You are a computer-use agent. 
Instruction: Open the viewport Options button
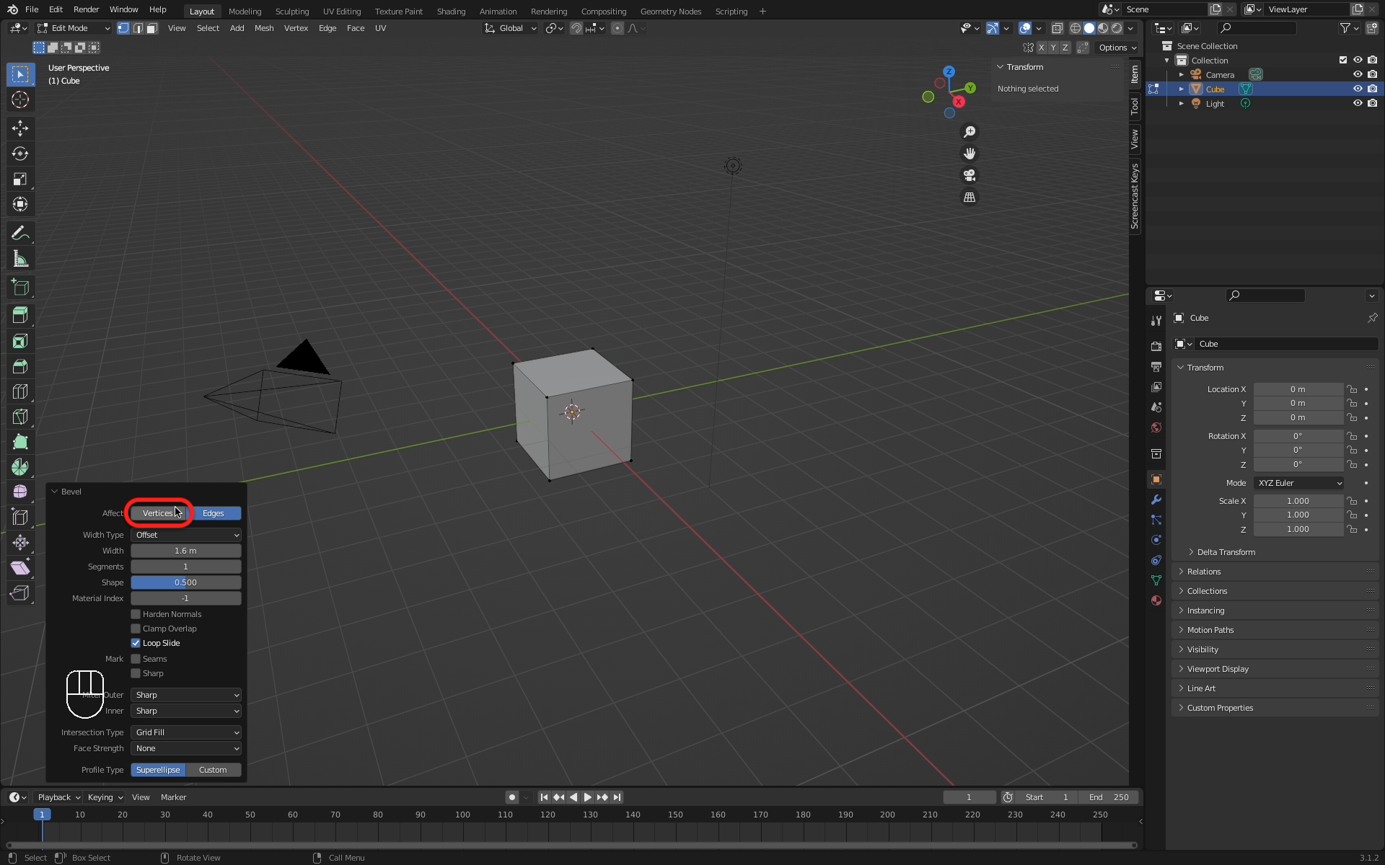click(1117, 48)
